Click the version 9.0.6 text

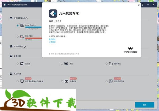(55, 21)
